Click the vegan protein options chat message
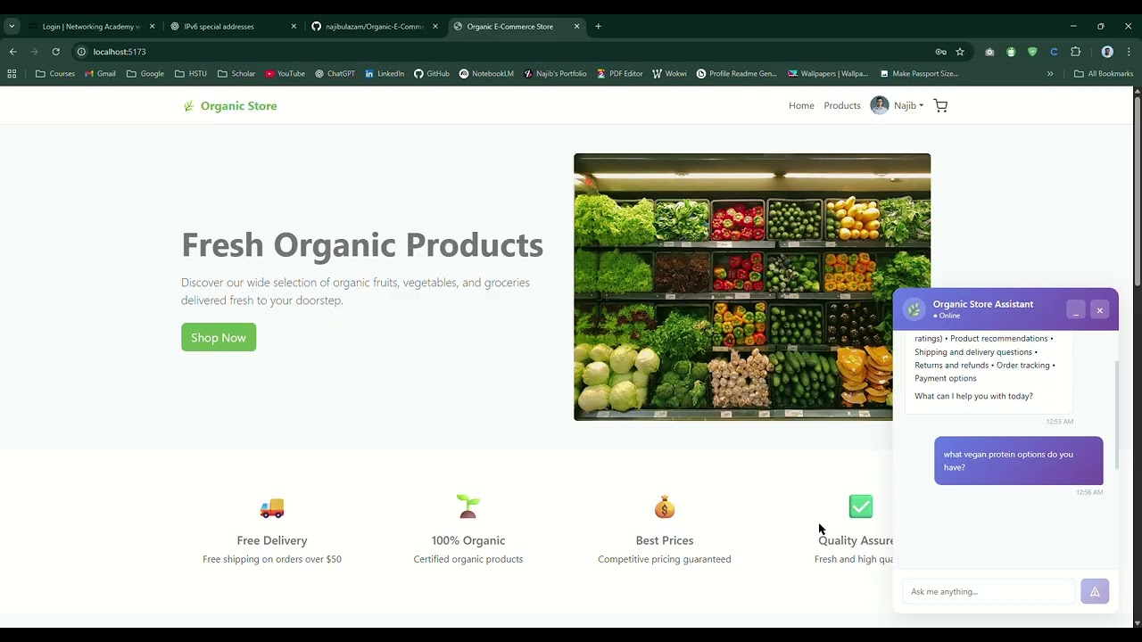The width and height of the screenshot is (1142, 642). [1019, 461]
